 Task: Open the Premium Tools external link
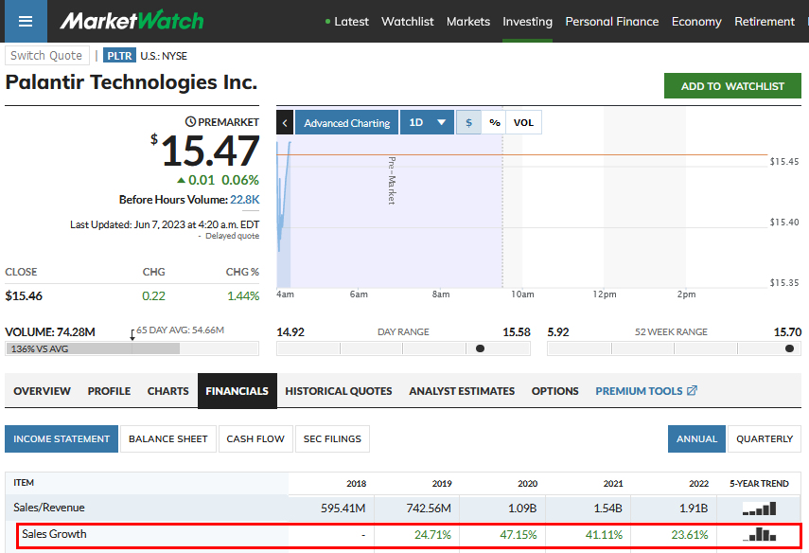tap(646, 391)
